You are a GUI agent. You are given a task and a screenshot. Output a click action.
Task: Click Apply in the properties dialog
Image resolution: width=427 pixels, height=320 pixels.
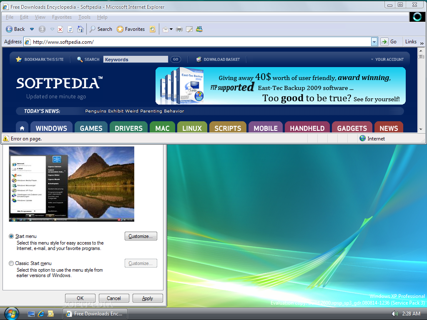tap(148, 298)
